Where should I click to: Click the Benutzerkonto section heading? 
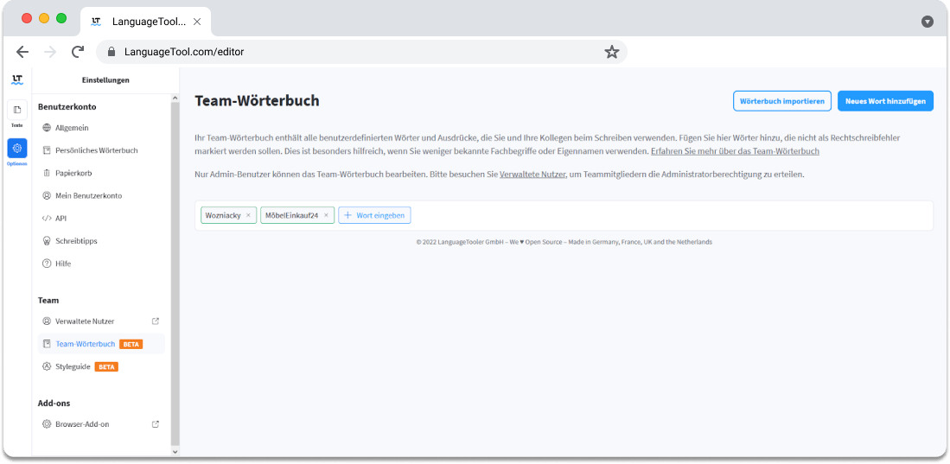pyautogui.click(x=67, y=106)
